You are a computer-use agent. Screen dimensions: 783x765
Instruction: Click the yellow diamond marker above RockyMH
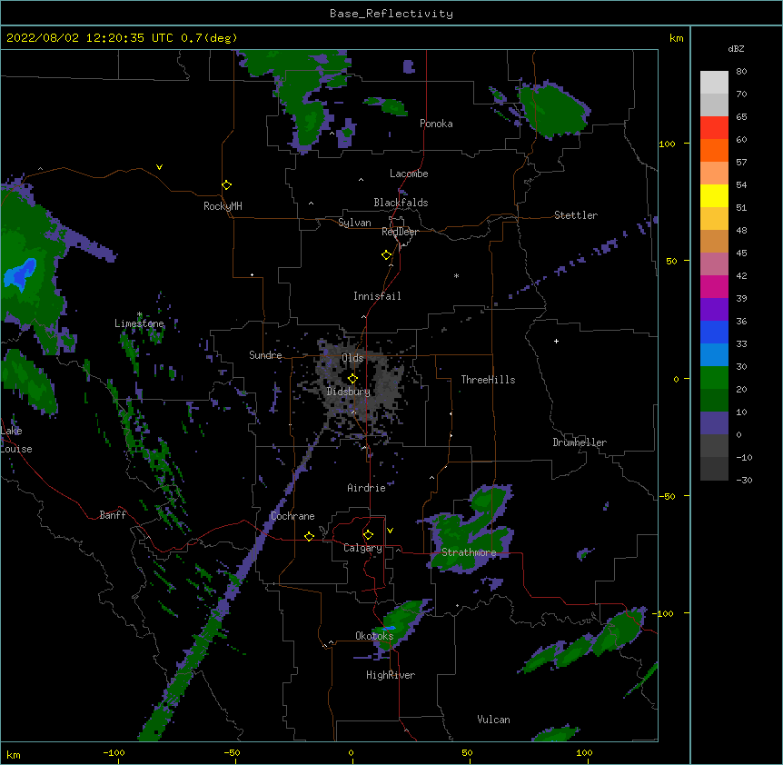(x=226, y=185)
